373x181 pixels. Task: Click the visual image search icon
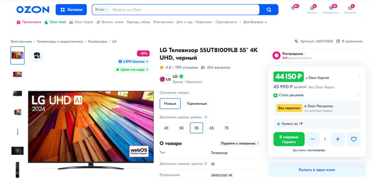pos(37,55)
